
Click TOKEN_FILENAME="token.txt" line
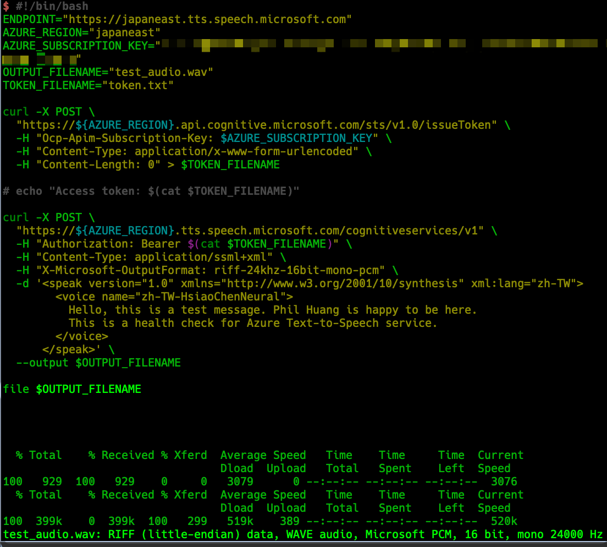click(x=89, y=85)
